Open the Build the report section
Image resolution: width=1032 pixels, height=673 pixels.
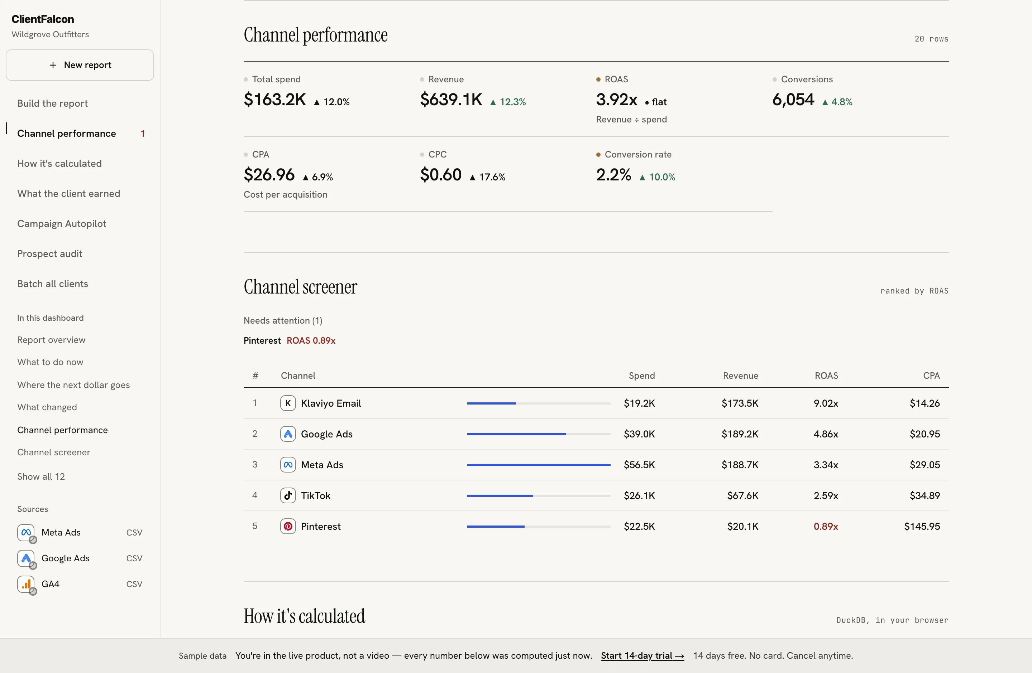(52, 103)
